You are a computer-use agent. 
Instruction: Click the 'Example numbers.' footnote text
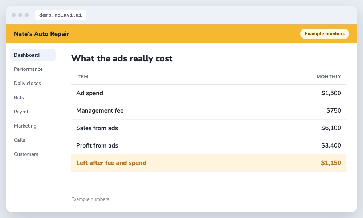click(x=91, y=199)
